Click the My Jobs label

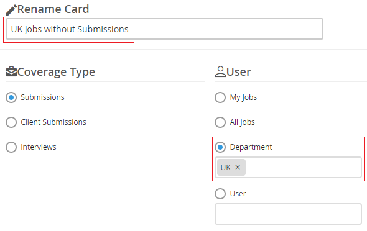[x=243, y=97]
